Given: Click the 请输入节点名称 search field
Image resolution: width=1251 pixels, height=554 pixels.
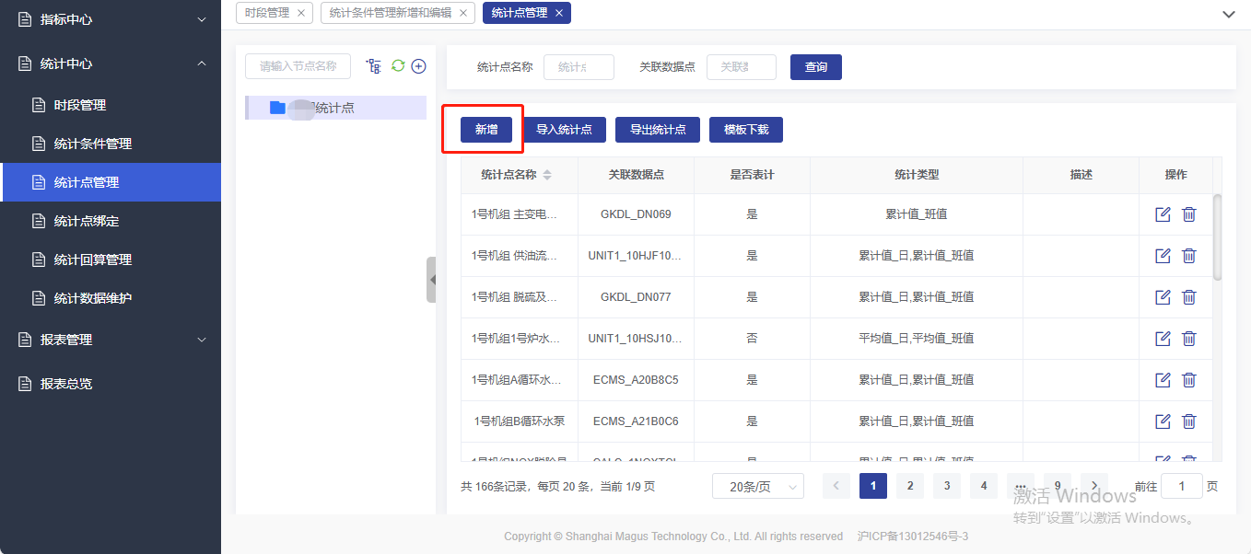Looking at the screenshot, I should coord(298,66).
